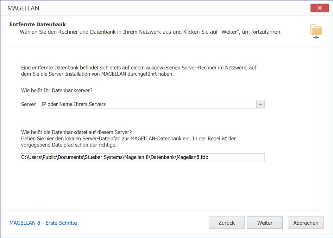Click the MAGELLAN window title text
This screenshot has width=333, height=238.
click(x=23, y=8)
